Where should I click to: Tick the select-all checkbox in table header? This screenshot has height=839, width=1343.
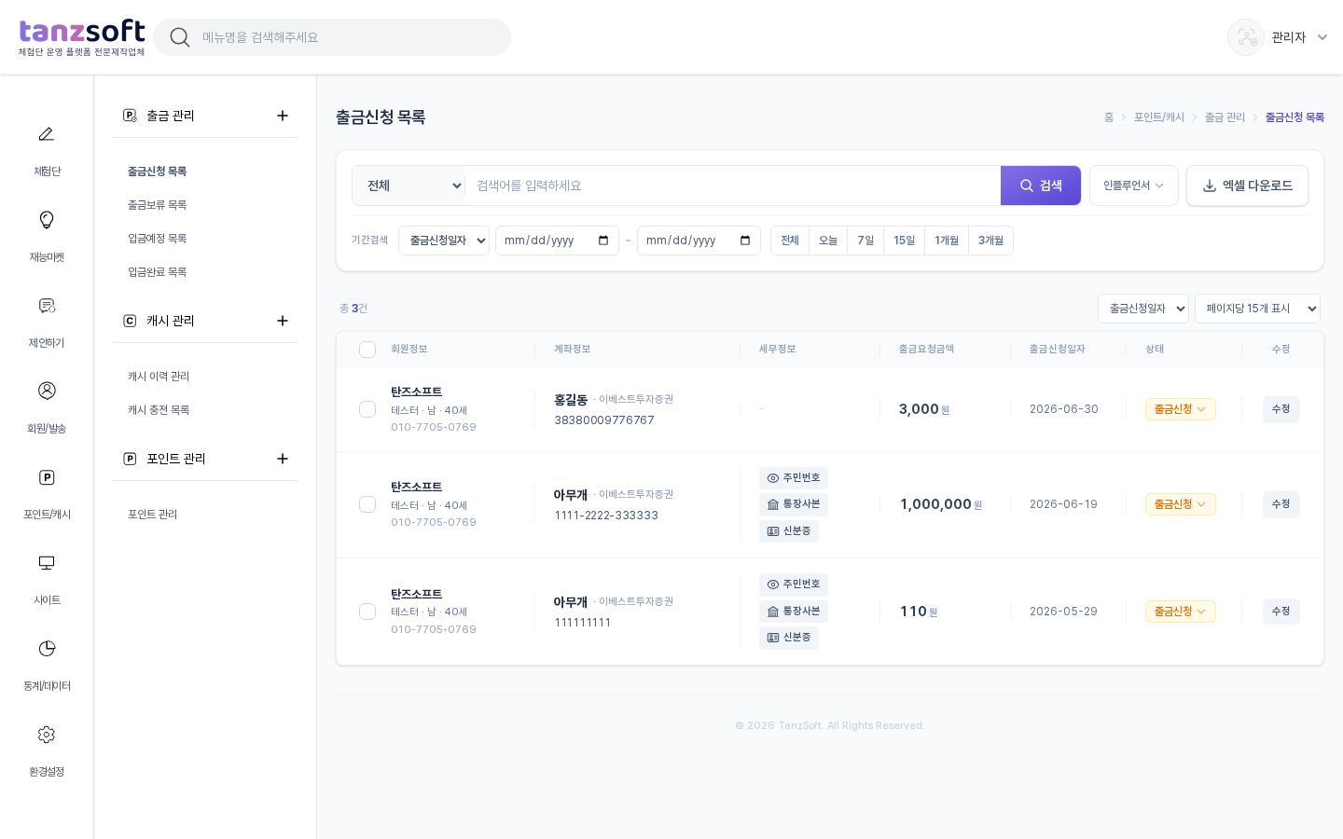(367, 350)
